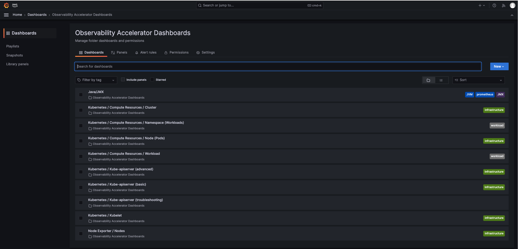The image size is (518, 249).
Task: Check Namespace (Workloads) row checkbox
Action: pyautogui.click(x=81, y=126)
